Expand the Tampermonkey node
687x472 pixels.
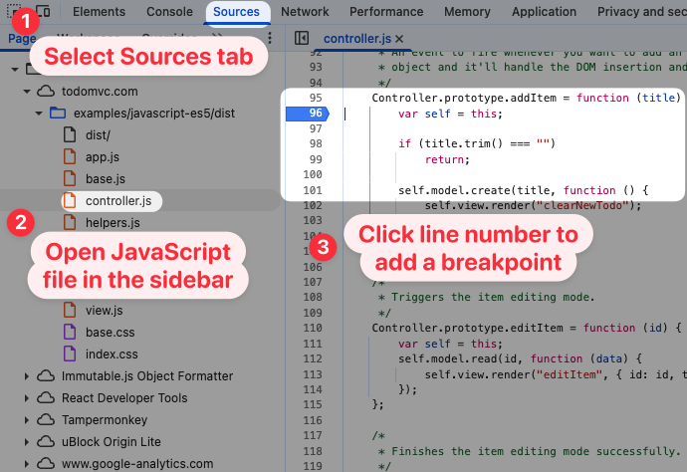(27, 420)
